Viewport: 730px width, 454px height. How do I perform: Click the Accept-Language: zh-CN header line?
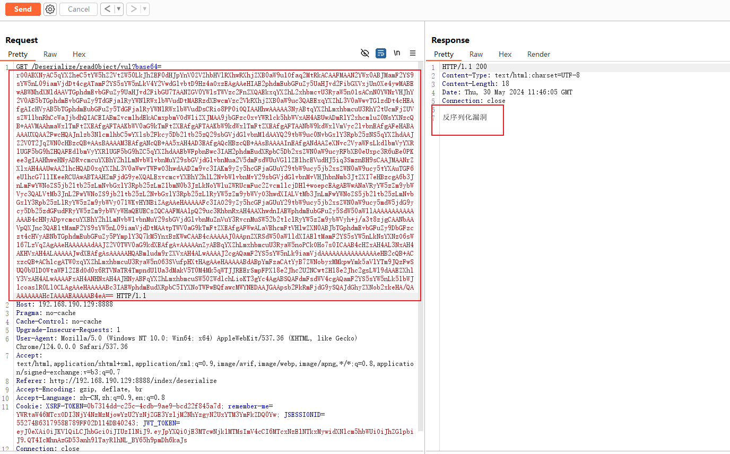(x=90, y=398)
